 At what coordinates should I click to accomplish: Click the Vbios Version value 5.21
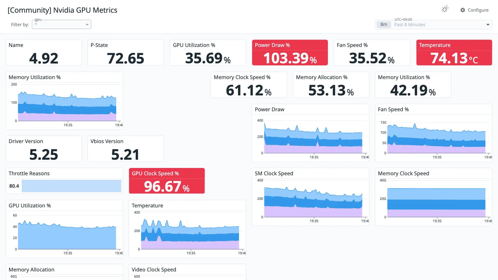click(x=125, y=155)
